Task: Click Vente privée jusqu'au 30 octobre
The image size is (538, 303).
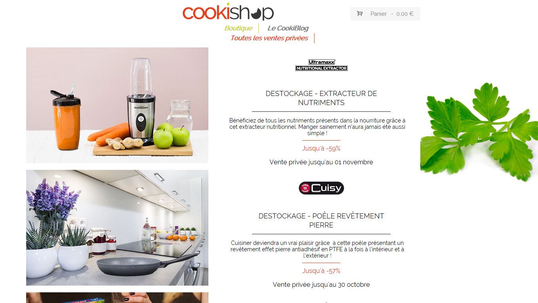Action: (x=321, y=284)
